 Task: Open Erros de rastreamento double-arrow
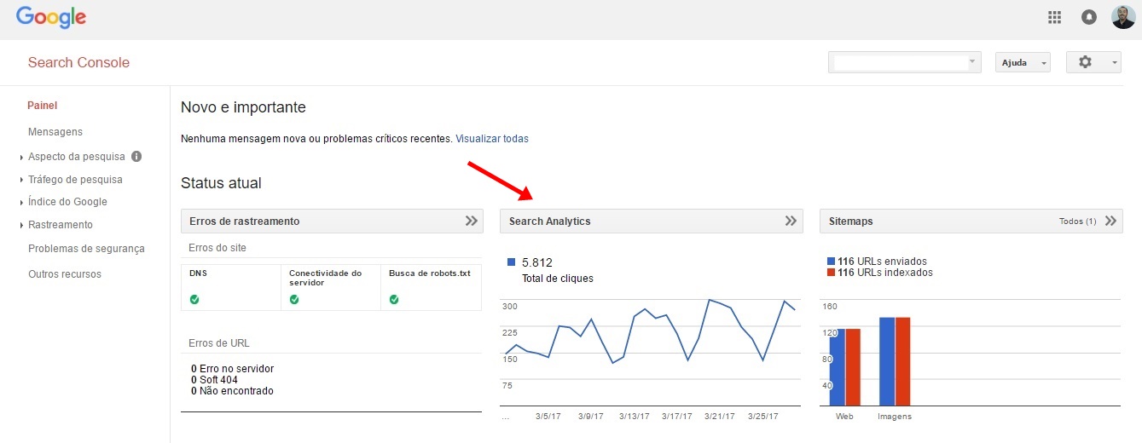(x=472, y=221)
